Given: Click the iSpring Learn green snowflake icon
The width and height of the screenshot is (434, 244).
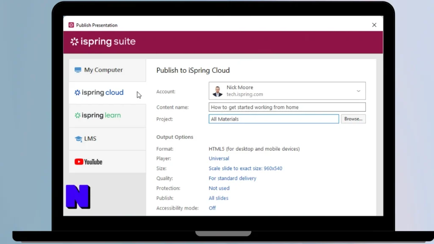Looking at the screenshot, I should coord(78,115).
